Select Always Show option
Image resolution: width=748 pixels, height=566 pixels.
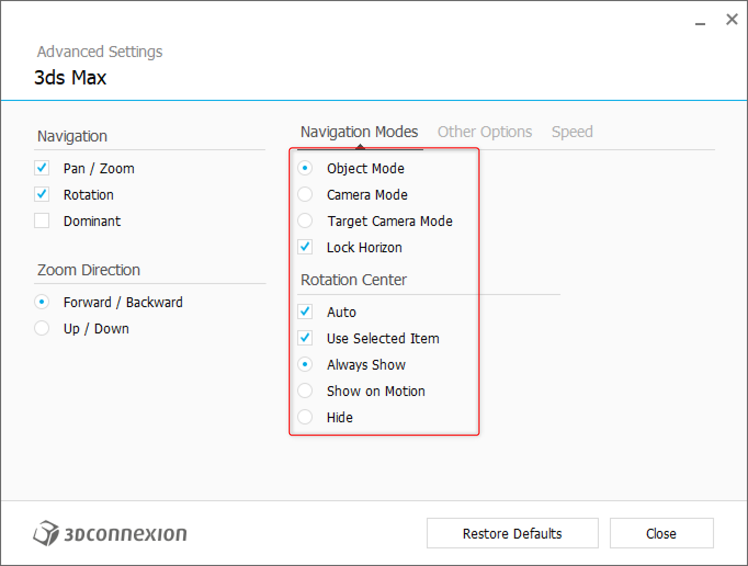tap(305, 364)
